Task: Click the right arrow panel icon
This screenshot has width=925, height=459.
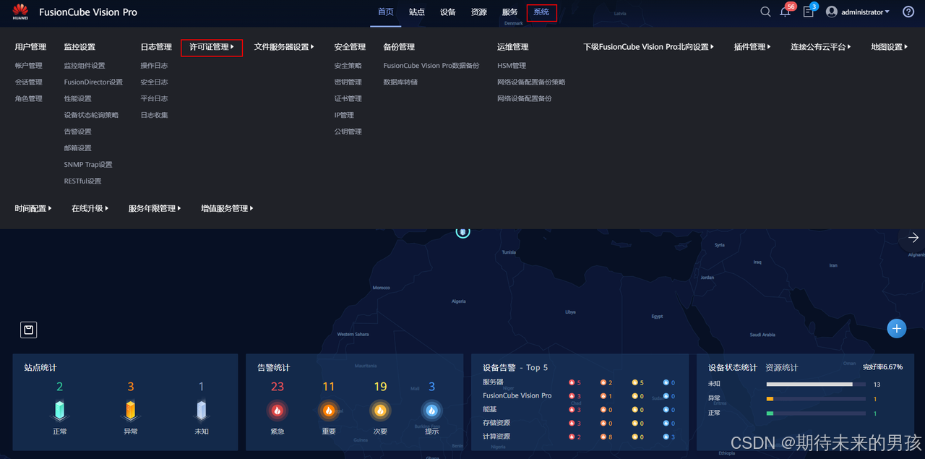Action: (x=913, y=238)
